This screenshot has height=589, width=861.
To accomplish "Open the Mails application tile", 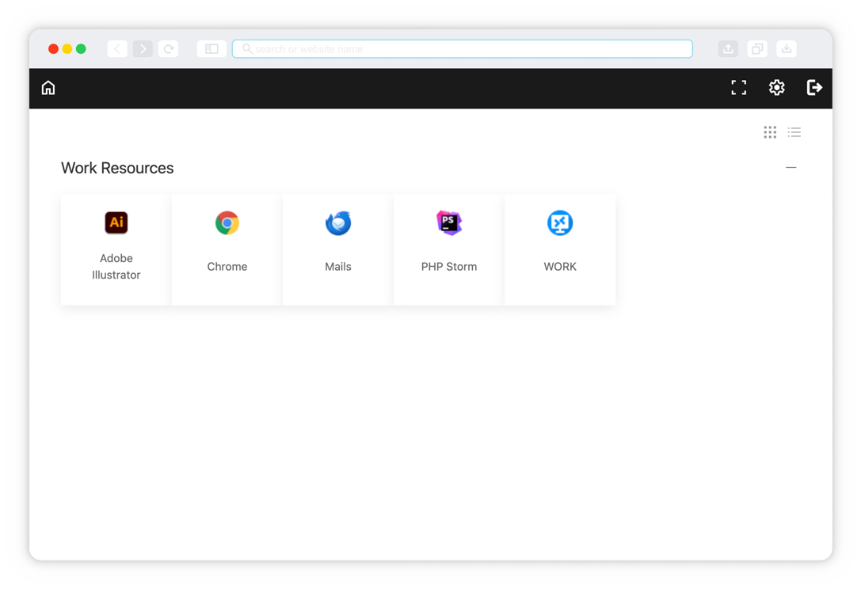I will point(338,249).
